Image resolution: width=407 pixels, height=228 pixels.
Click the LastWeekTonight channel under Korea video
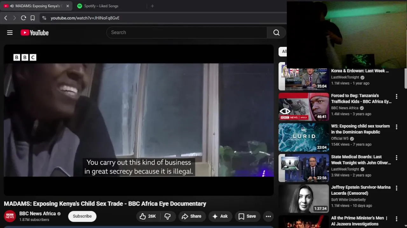tap(345, 77)
